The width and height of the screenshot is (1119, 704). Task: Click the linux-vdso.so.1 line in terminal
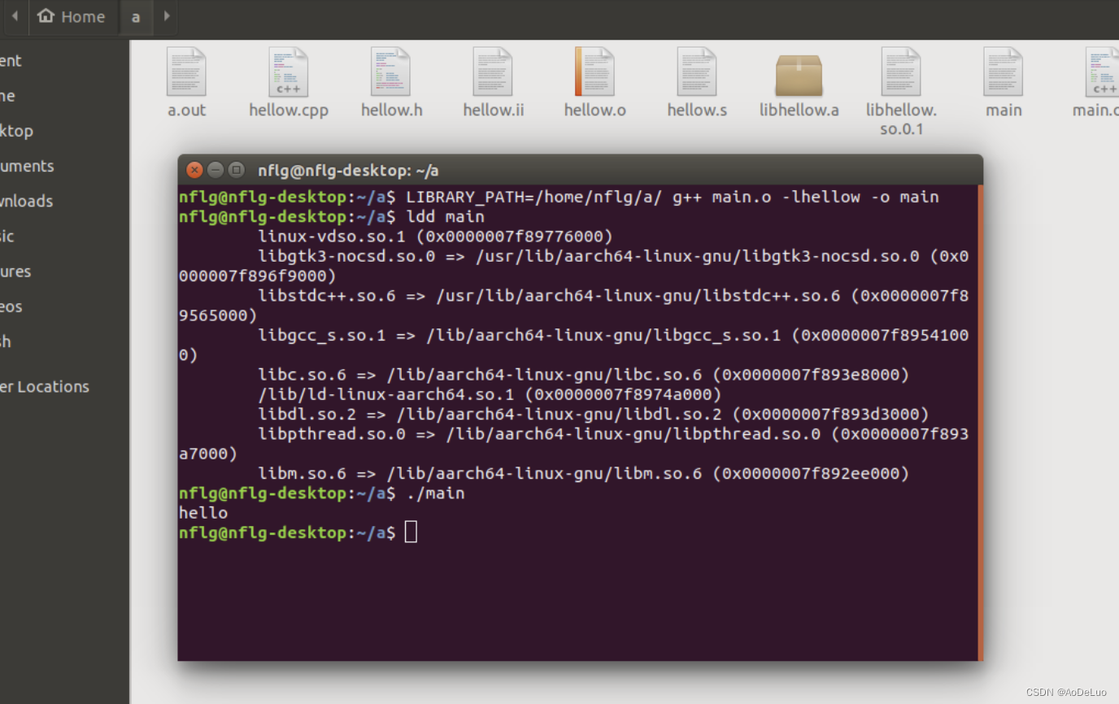point(435,236)
